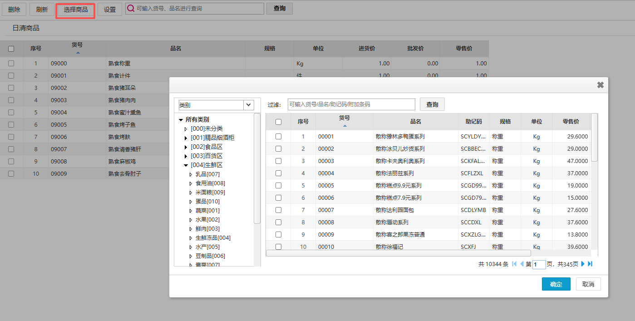This screenshot has height=321, width=635.
Task: Select 水果[002] in category tree
Action: (207, 220)
